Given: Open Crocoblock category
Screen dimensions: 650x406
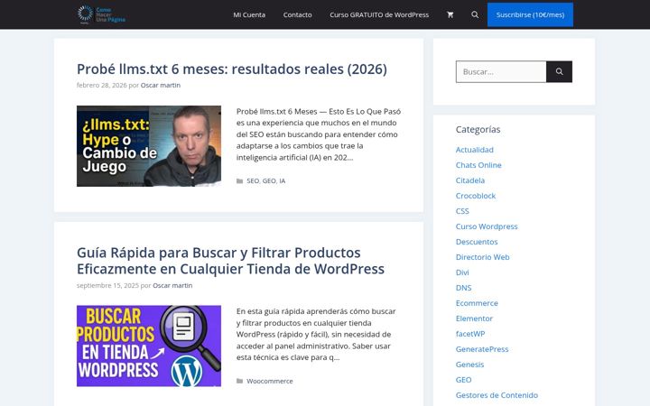Looking at the screenshot, I should pyautogui.click(x=476, y=196).
